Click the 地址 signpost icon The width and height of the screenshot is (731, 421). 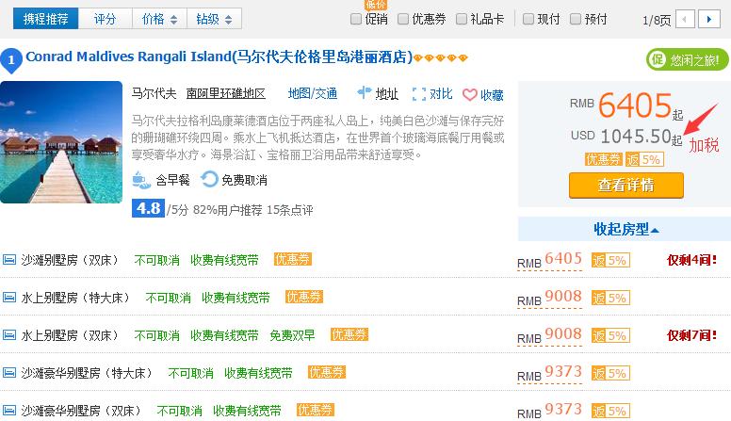click(365, 93)
